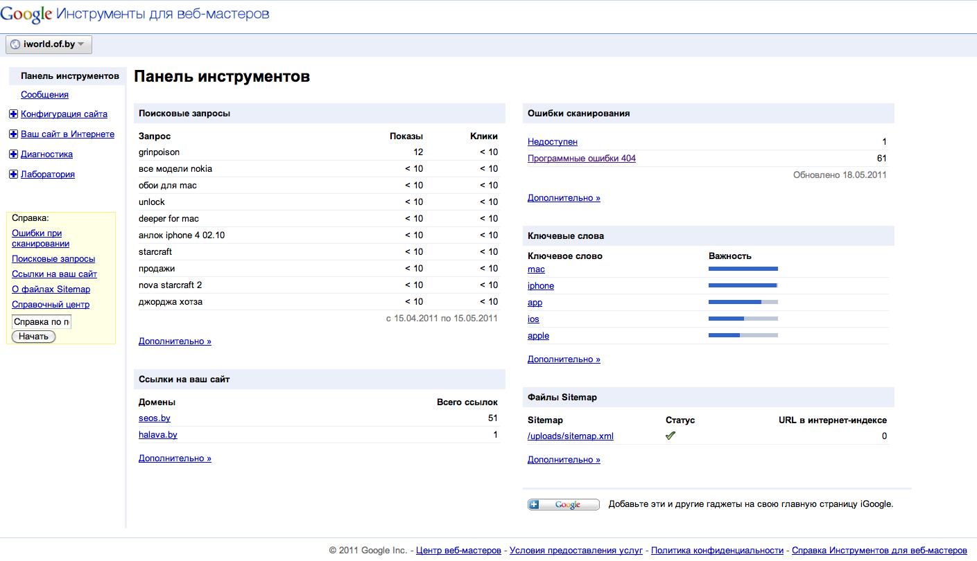The image size is (977, 561).
Task: Open the Лаборатория sidebar link
Action: tap(48, 175)
